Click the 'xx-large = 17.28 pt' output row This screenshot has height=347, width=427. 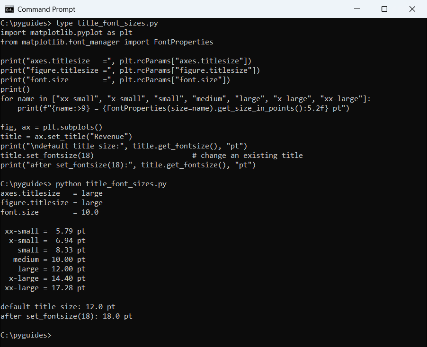tap(45, 288)
